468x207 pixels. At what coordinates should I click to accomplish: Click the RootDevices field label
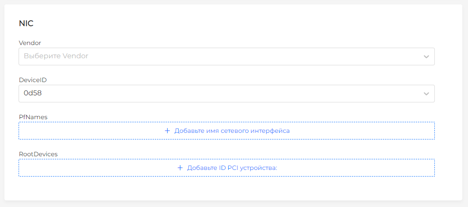click(x=38, y=154)
